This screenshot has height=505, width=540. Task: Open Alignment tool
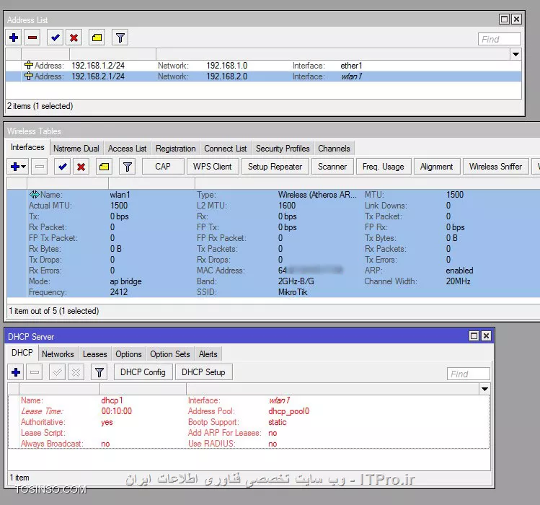436,167
